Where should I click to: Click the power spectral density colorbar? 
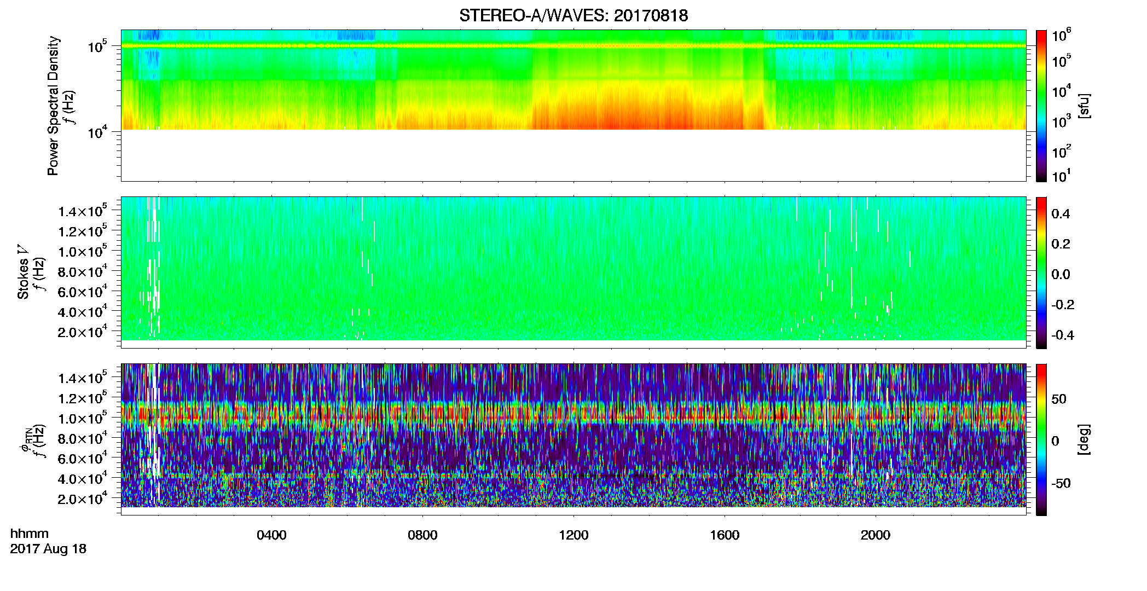(x=1041, y=106)
